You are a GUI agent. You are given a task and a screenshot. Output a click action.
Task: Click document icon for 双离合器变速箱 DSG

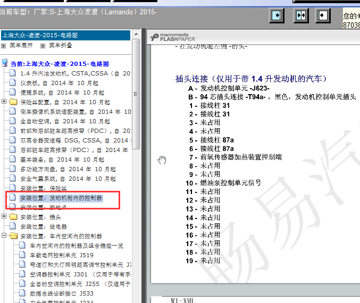click(x=13, y=140)
